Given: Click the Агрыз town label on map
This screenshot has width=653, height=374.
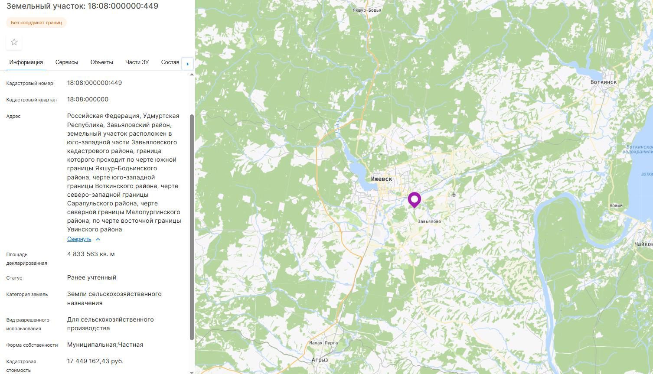Looking at the screenshot, I should [x=320, y=360].
